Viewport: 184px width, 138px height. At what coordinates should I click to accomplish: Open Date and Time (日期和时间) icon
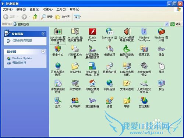pos(110,66)
